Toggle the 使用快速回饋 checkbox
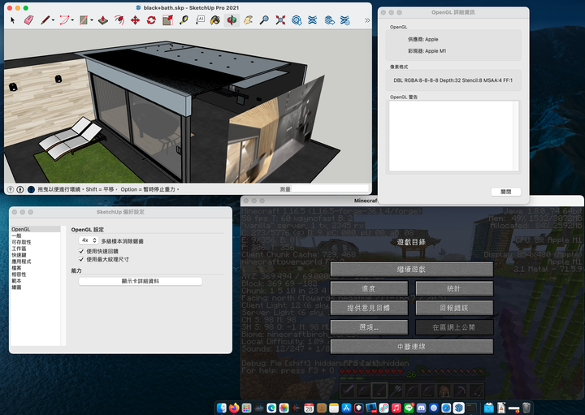585x415 pixels. pyautogui.click(x=81, y=251)
